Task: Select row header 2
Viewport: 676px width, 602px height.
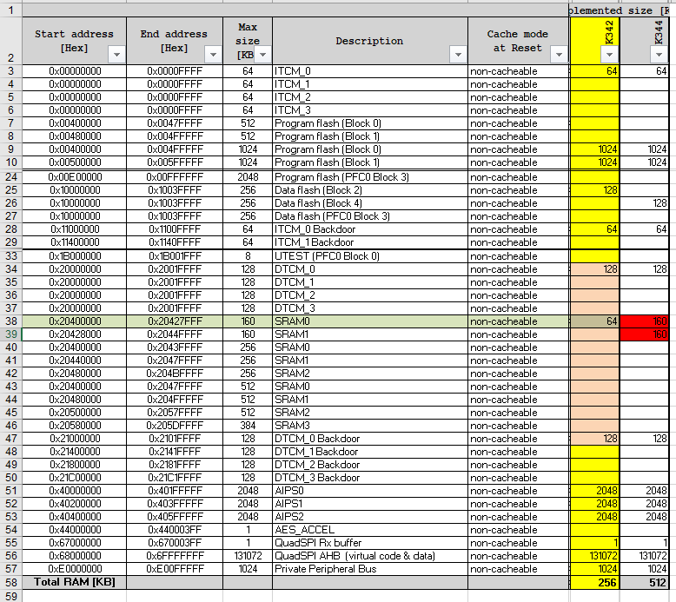Action: [10, 41]
